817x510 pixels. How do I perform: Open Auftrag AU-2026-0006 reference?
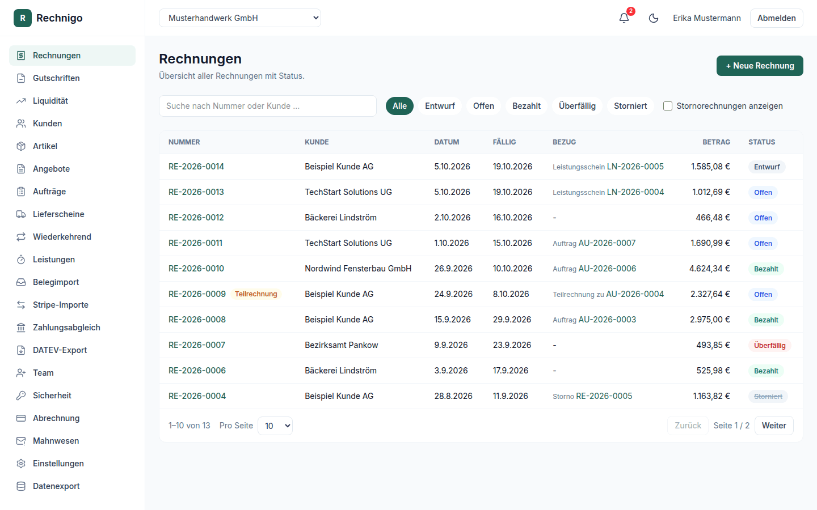(x=607, y=269)
